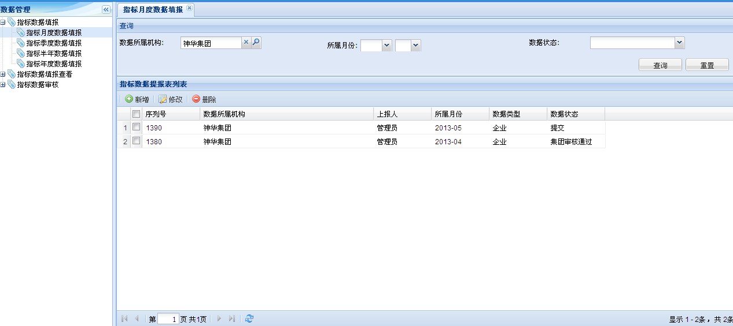Select 指标季度数据填报 in the tree
The height and width of the screenshot is (326, 733).
coord(54,43)
